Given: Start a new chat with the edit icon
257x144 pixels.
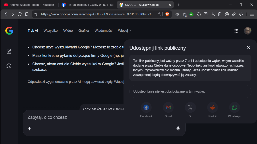Looking at the screenshot, I should pyautogui.click(x=9, y=52).
